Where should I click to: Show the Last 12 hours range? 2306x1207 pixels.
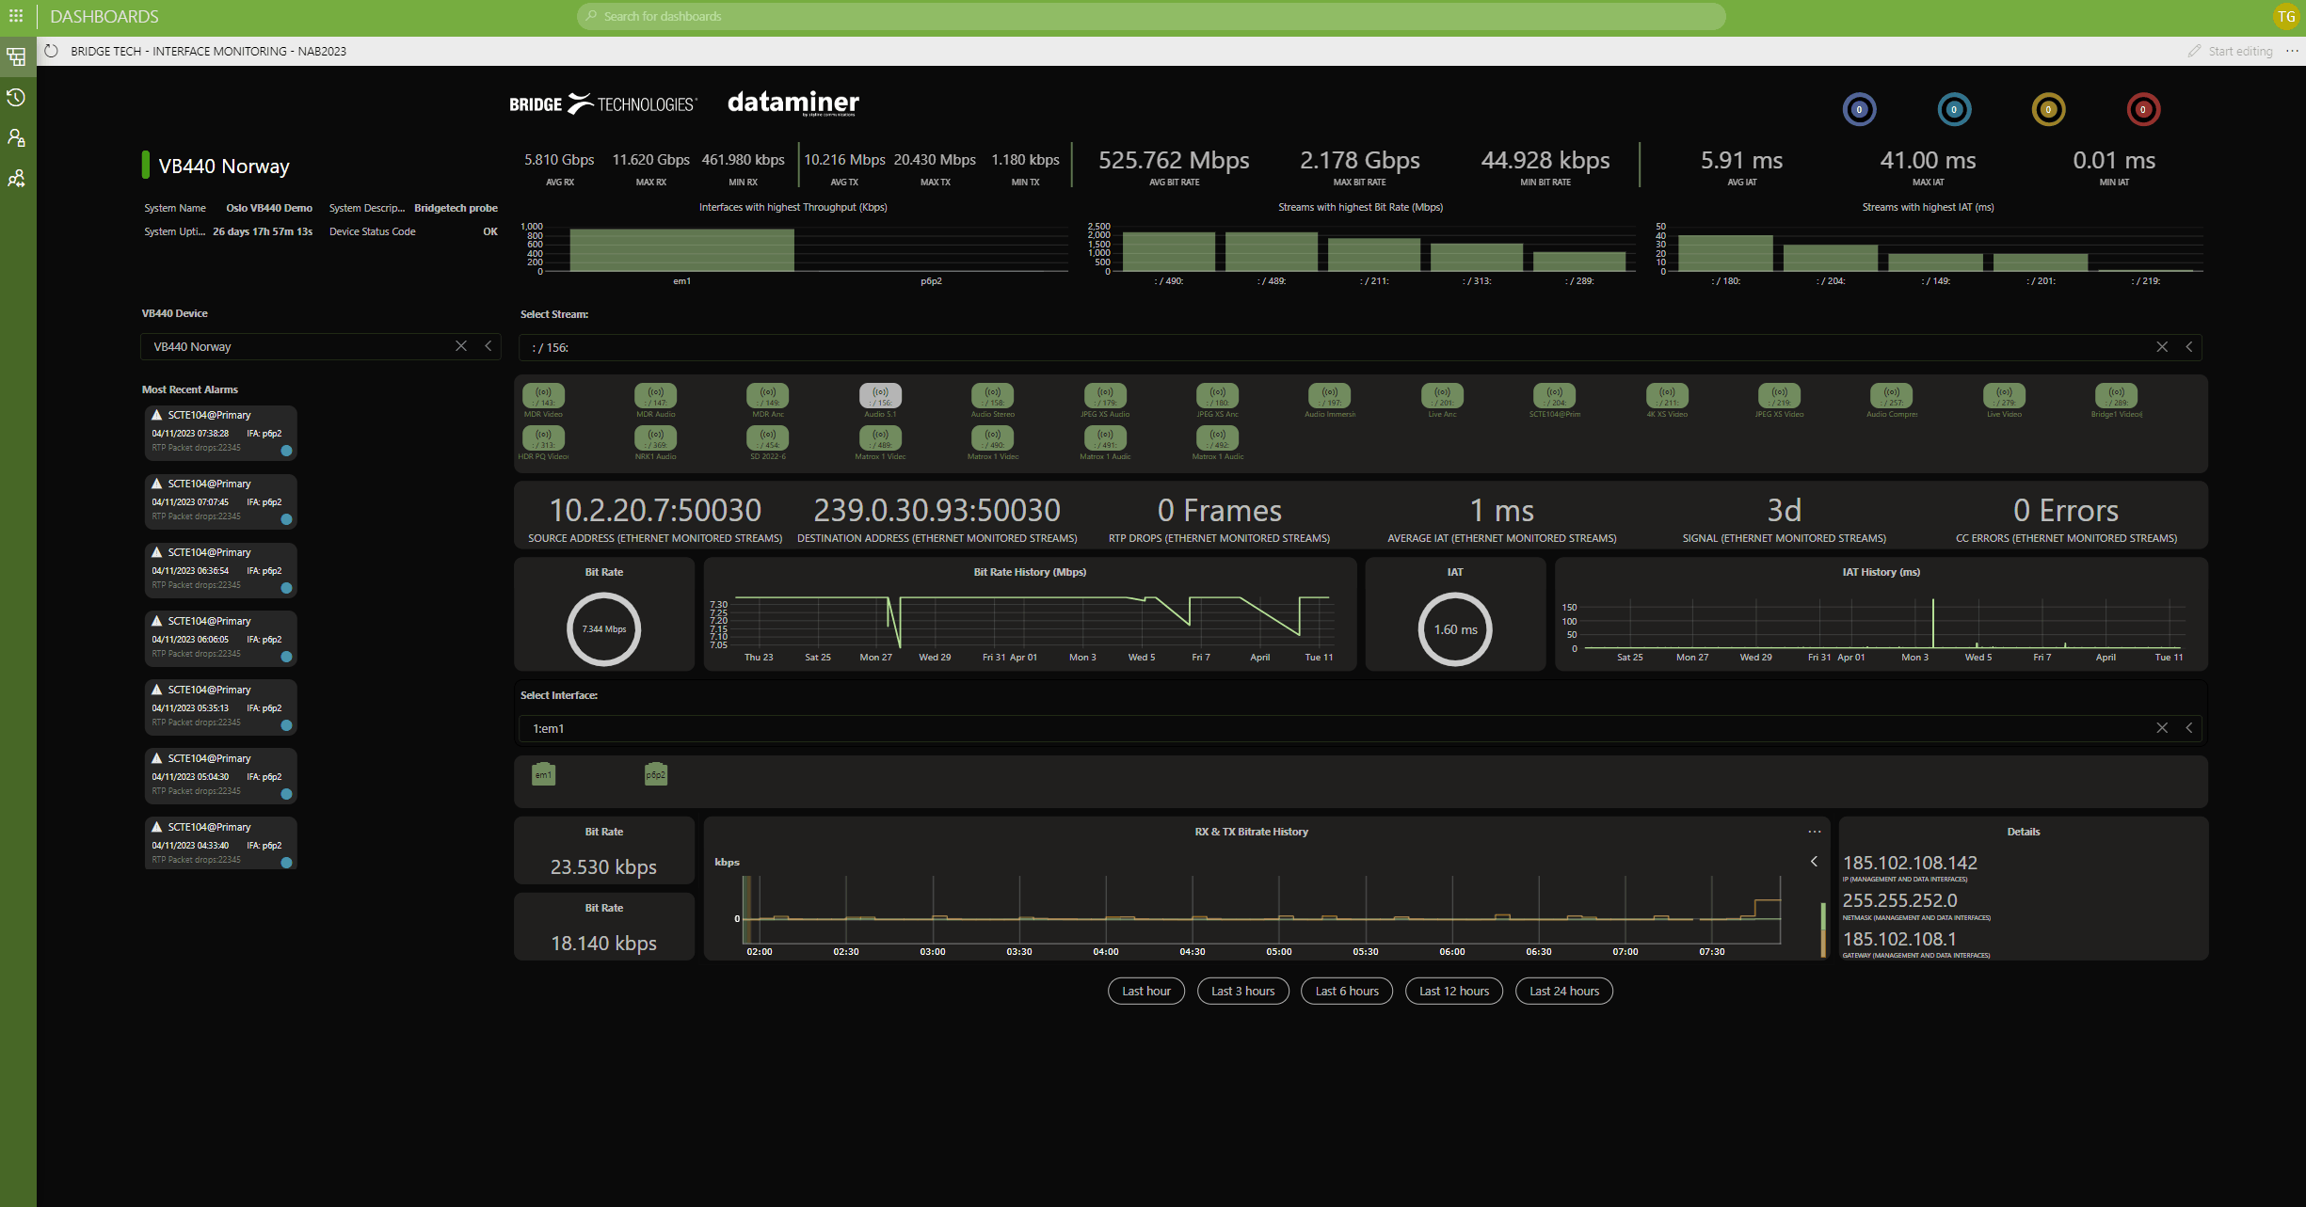(x=1454, y=991)
